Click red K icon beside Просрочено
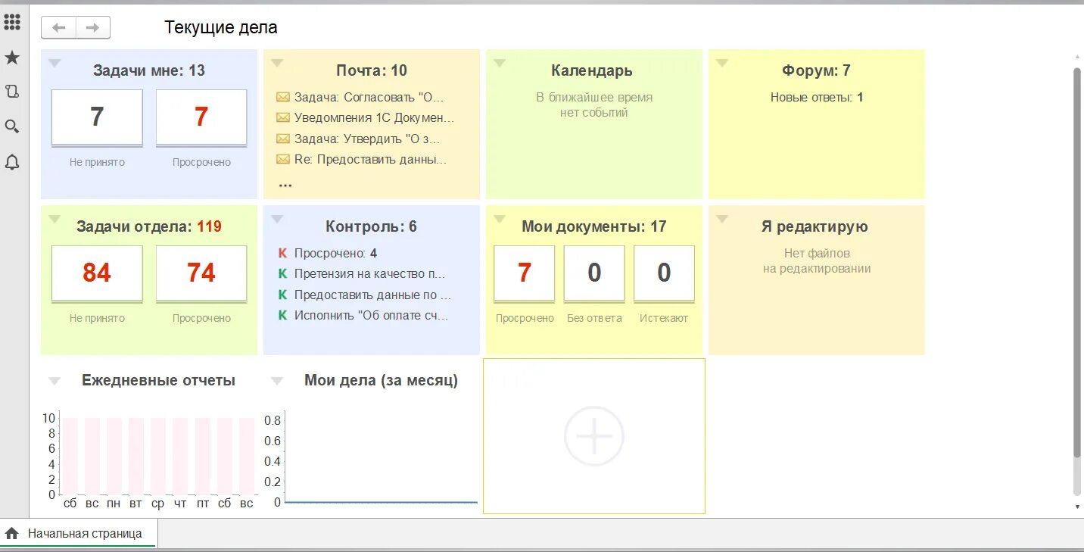The height and width of the screenshot is (552, 1084). point(282,253)
